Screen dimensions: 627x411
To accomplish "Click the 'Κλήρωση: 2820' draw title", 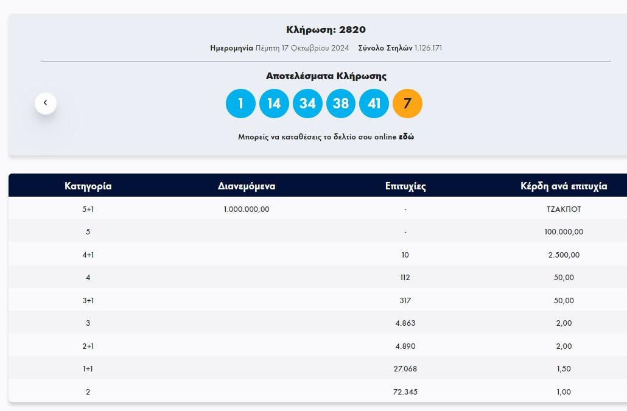I will coord(326,30).
